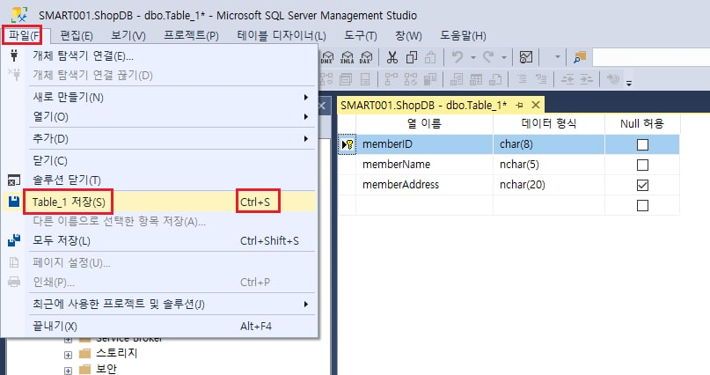Click the Paste clipboard icon
The height and width of the screenshot is (375, 710).
coord(430,57)
